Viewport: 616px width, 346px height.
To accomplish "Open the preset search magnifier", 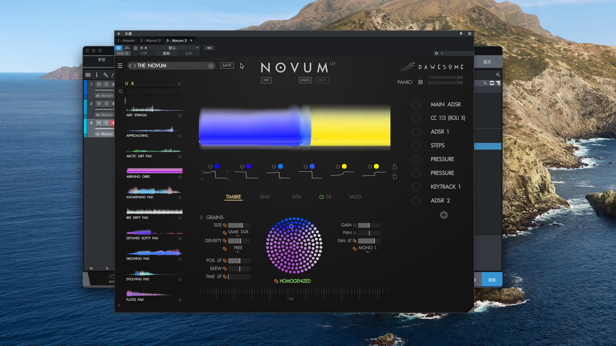I will (x=121, y=92).
